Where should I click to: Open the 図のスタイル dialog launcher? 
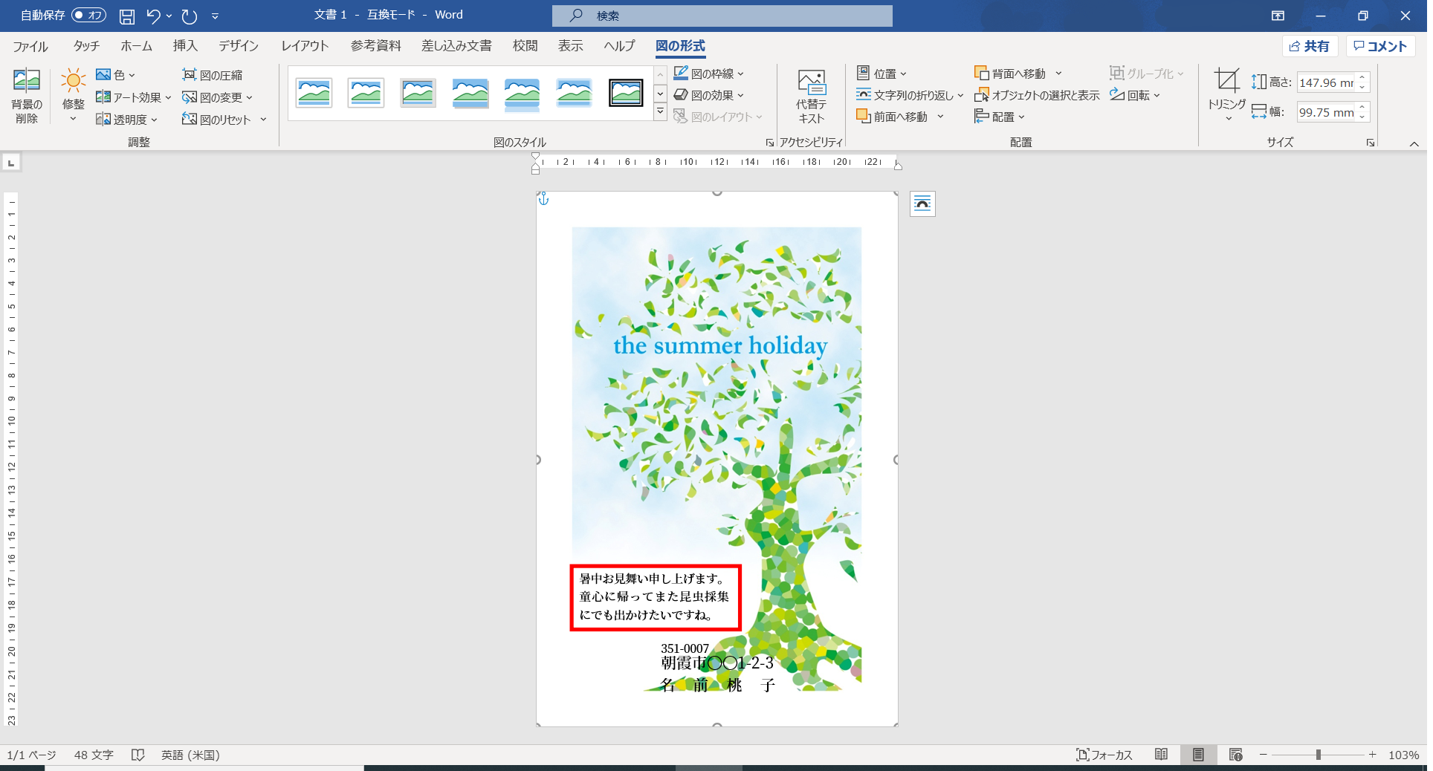coord(769,143)
